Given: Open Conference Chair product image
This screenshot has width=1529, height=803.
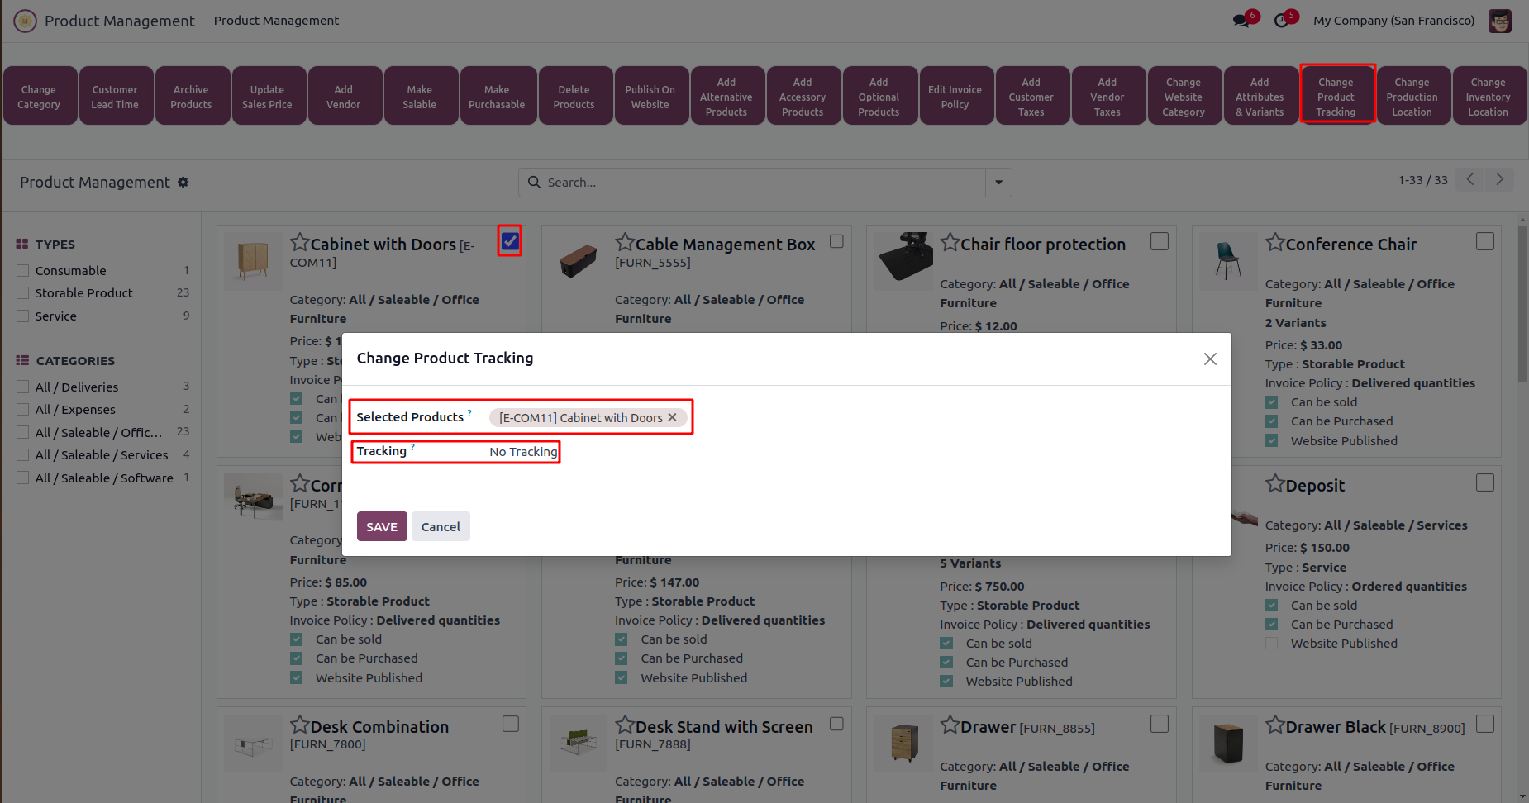Looking at the screenshot, I should pyautogui.click(x=1228, y=261).
